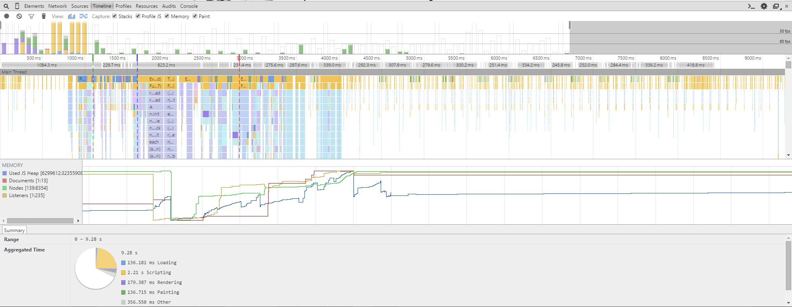Click the 136.715 ms Painting legend entry
The image size is (792, 307).
(150, 292)
